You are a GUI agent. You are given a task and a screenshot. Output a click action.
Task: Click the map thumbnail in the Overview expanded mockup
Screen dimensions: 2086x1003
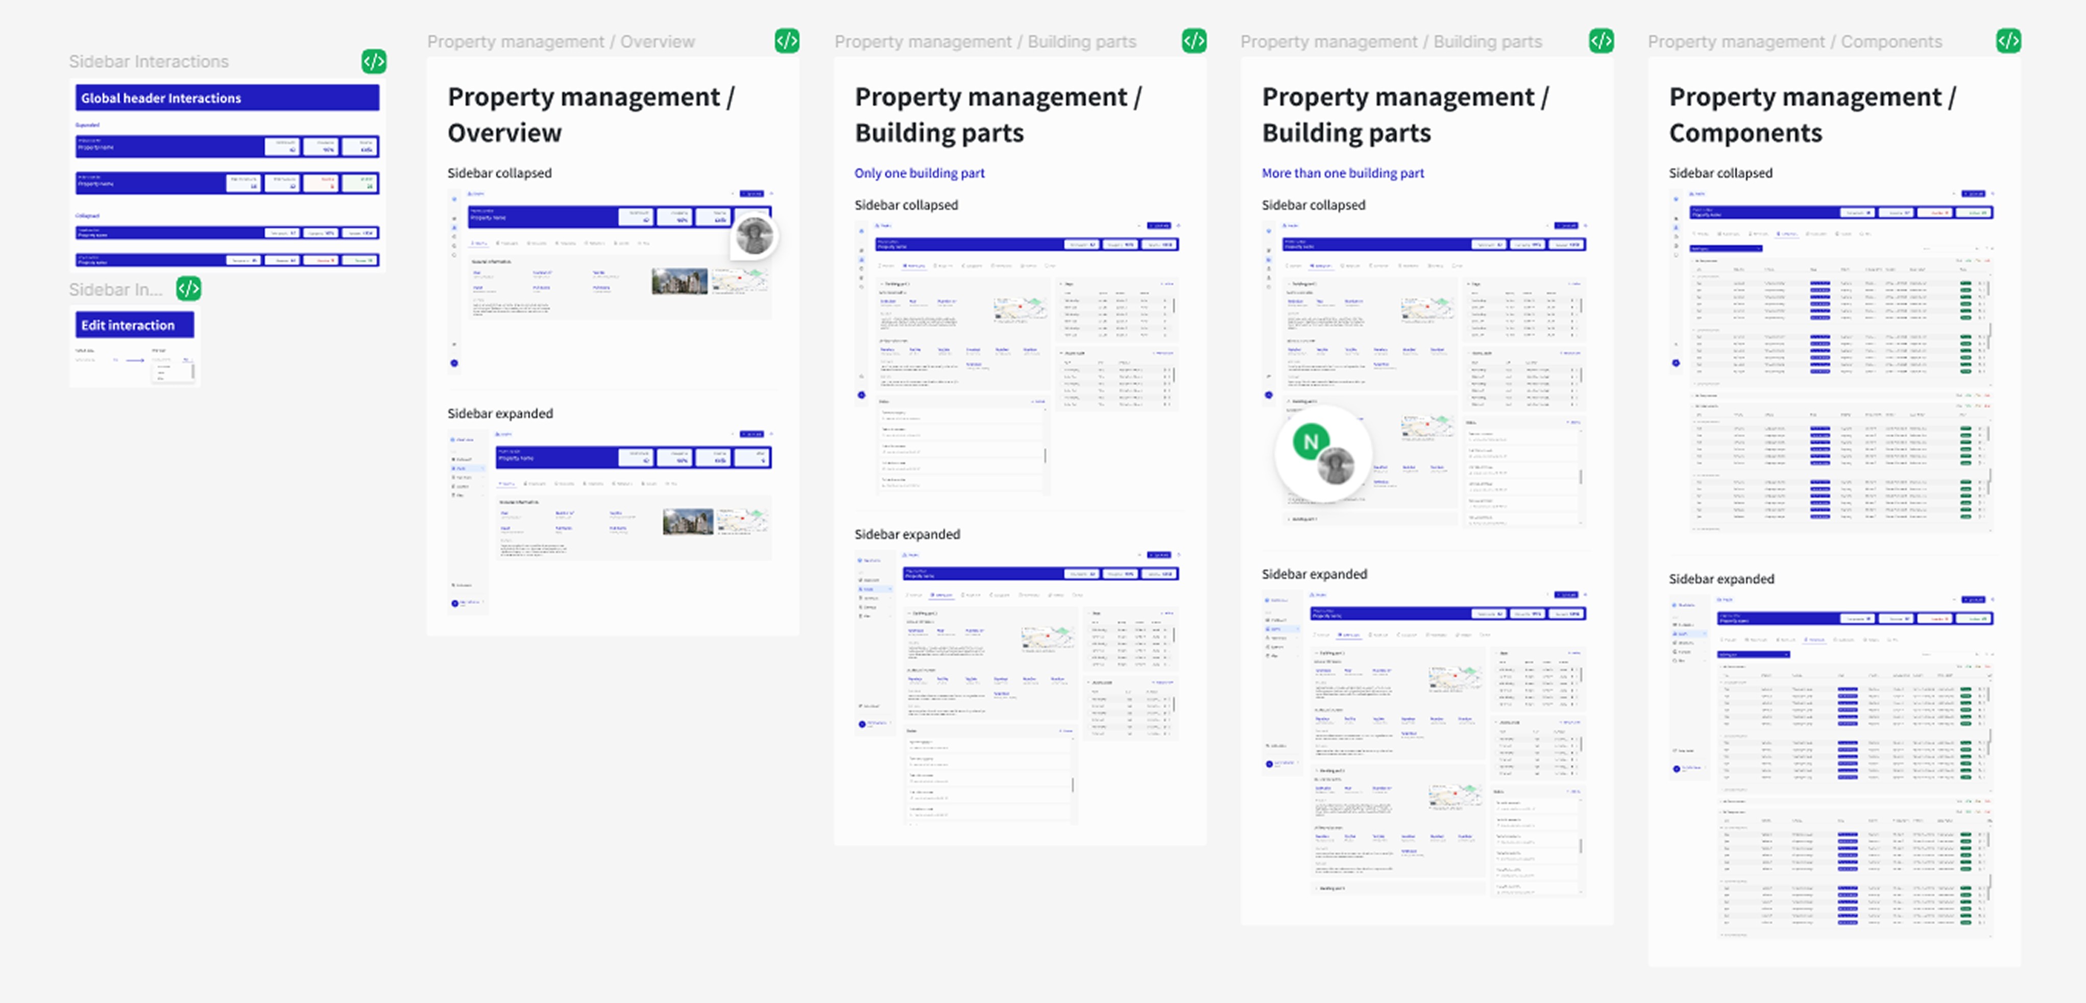pyautogui.click(x=743, y=521)
